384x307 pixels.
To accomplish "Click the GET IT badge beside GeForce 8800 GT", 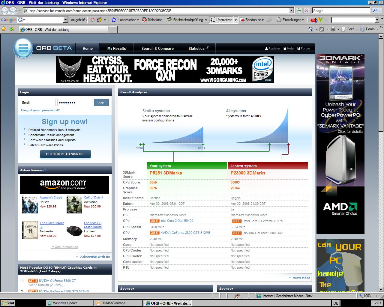I will (x=33, y=281).
